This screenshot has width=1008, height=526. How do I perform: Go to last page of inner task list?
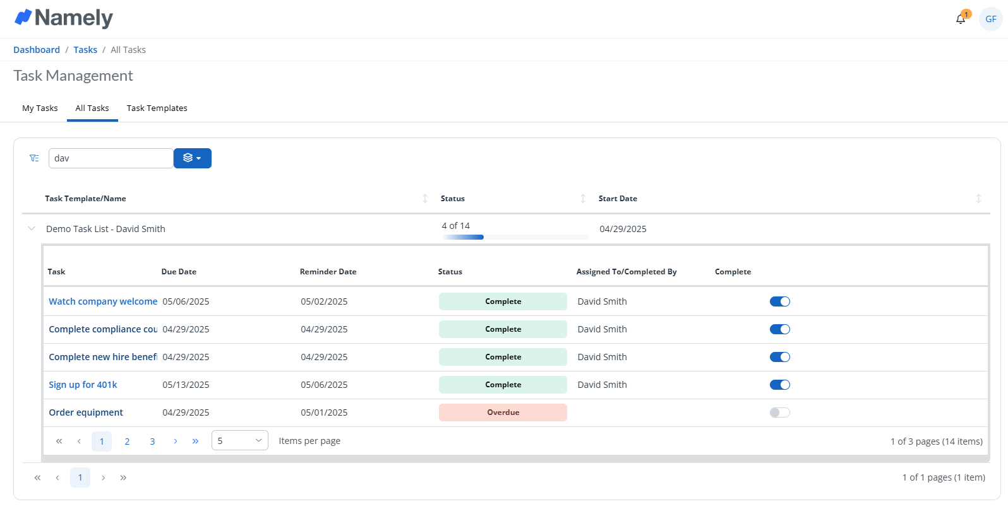coord(196,441)
